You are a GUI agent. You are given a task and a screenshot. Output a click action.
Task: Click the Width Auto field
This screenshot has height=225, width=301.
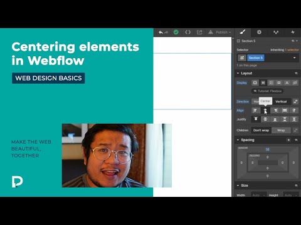click(259, 195)
